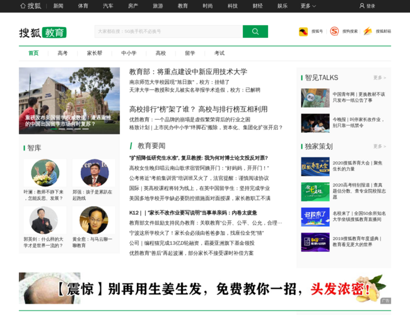The width and height of the screenshot is (410, 315).
Task: Open article 国际 | 英高校课程将转为线上
Action: (199, 188)
